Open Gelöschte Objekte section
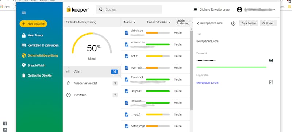This screenshot has width=292, height=132. (39, 75)
